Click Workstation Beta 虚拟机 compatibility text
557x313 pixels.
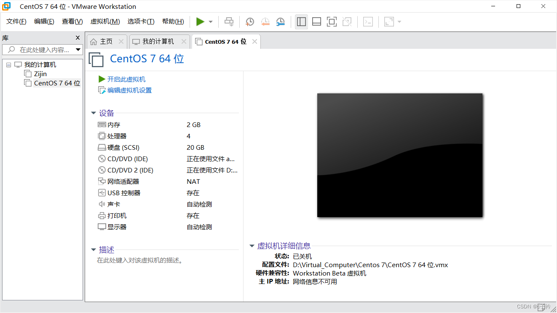329,273
